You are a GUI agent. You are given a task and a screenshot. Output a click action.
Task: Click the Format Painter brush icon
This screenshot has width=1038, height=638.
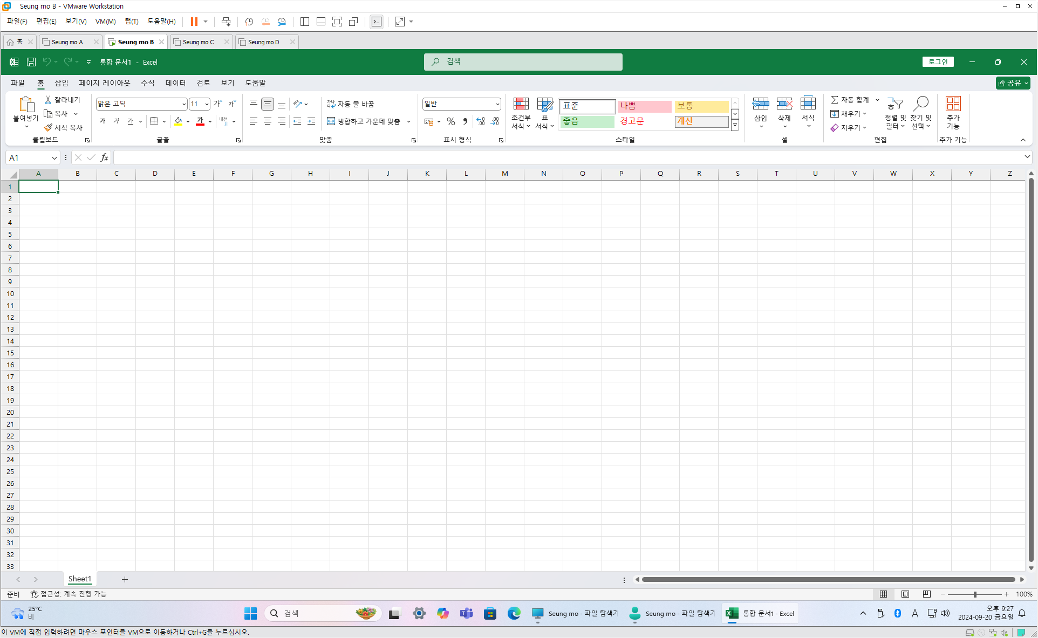[48, 128]
